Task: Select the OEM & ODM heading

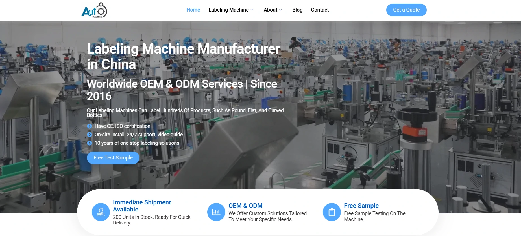Action: pos(245,206)
